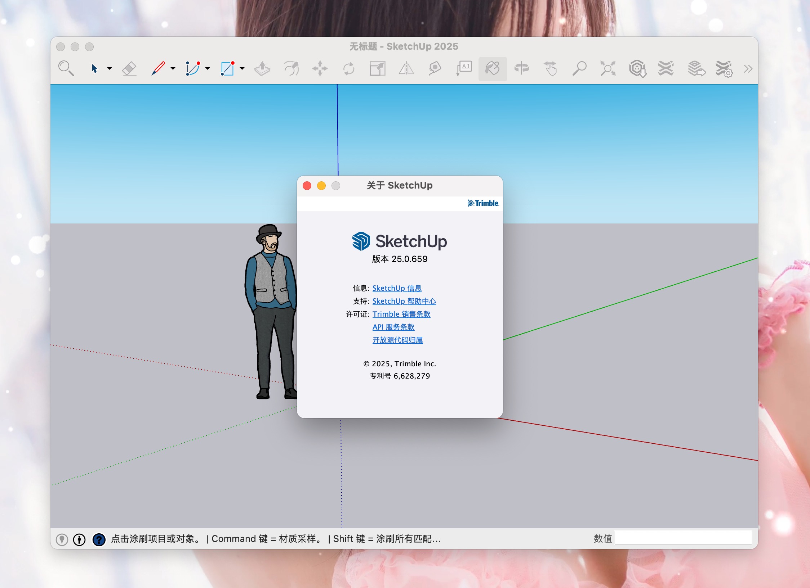Open the SketchUp 信息 link

tap(397, 288)
